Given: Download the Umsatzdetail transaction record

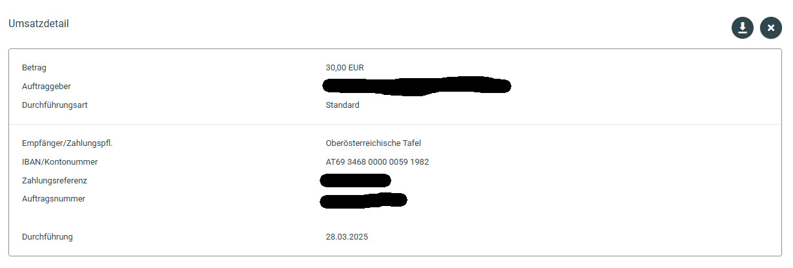Looking at the screenshot, I should coord(742,28).
